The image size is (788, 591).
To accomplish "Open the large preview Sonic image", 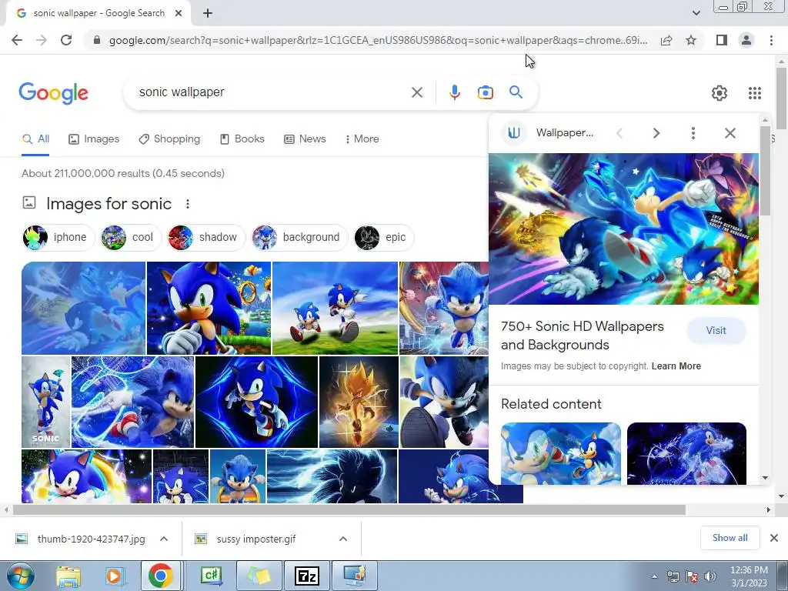I will pyautogui.click(x=623, y=229).
